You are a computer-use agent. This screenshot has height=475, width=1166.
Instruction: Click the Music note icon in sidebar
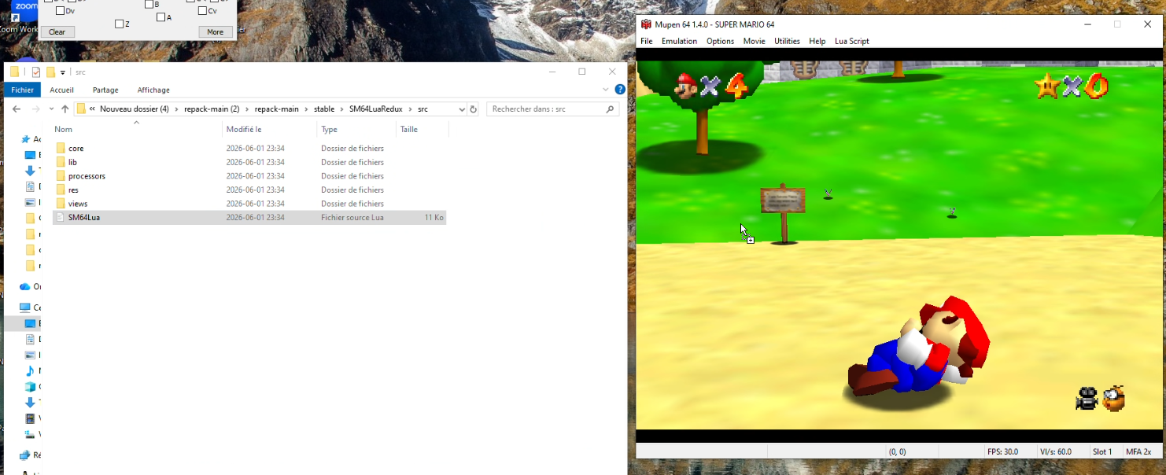[x=31, y=370]
